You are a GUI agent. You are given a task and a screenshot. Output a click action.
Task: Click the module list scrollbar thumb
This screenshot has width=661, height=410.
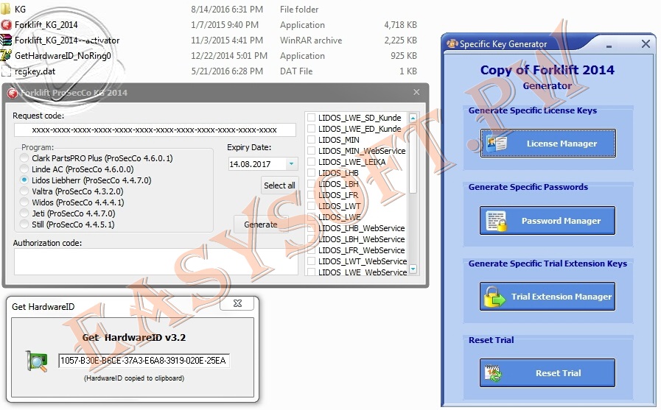coord(413,158)
